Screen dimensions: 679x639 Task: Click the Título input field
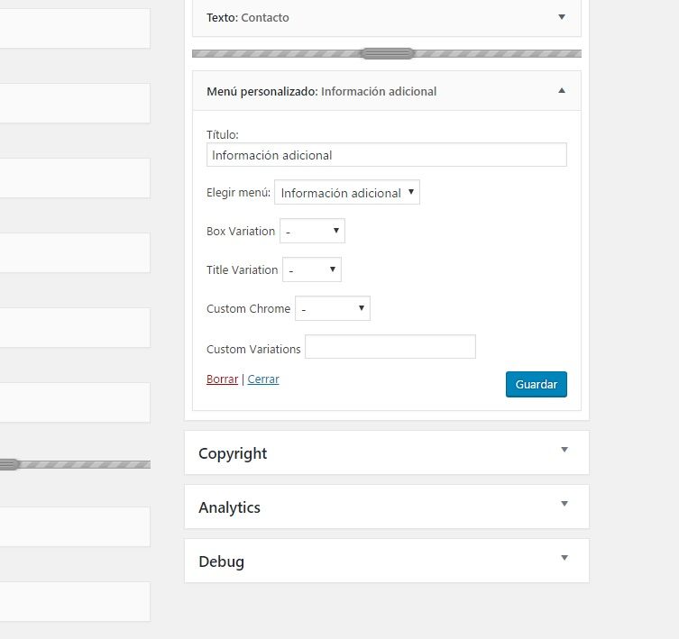pyautogui.click(x=386, y=154)
